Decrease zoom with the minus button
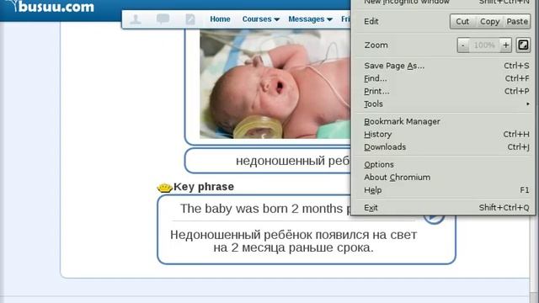Viewport: 539px width, 303px height. 463,45
